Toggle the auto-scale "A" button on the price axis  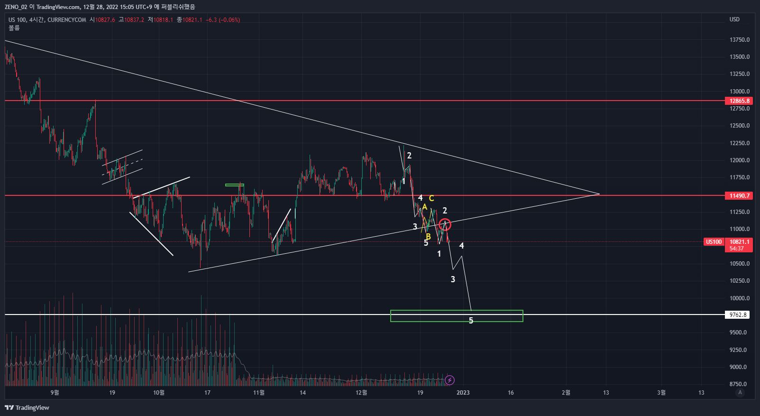(x=740, y=392)
